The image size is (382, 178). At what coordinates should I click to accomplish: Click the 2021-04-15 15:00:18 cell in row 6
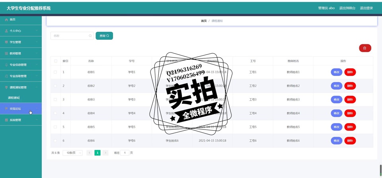212,141
